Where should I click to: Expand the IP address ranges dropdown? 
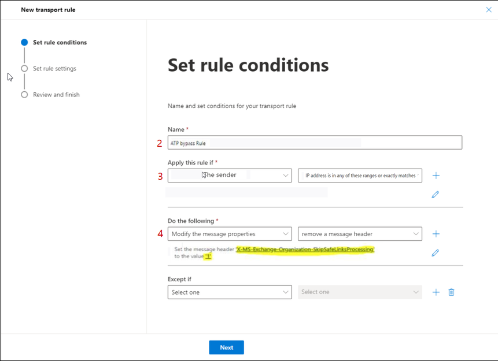point(360,176)
